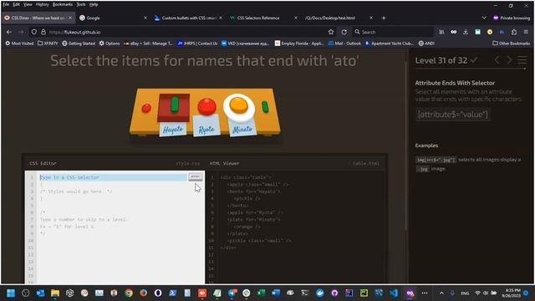The height and width of the screenshot is (301, 535).
Task: Bookmark this page with star icon
Action: (331, 32)
